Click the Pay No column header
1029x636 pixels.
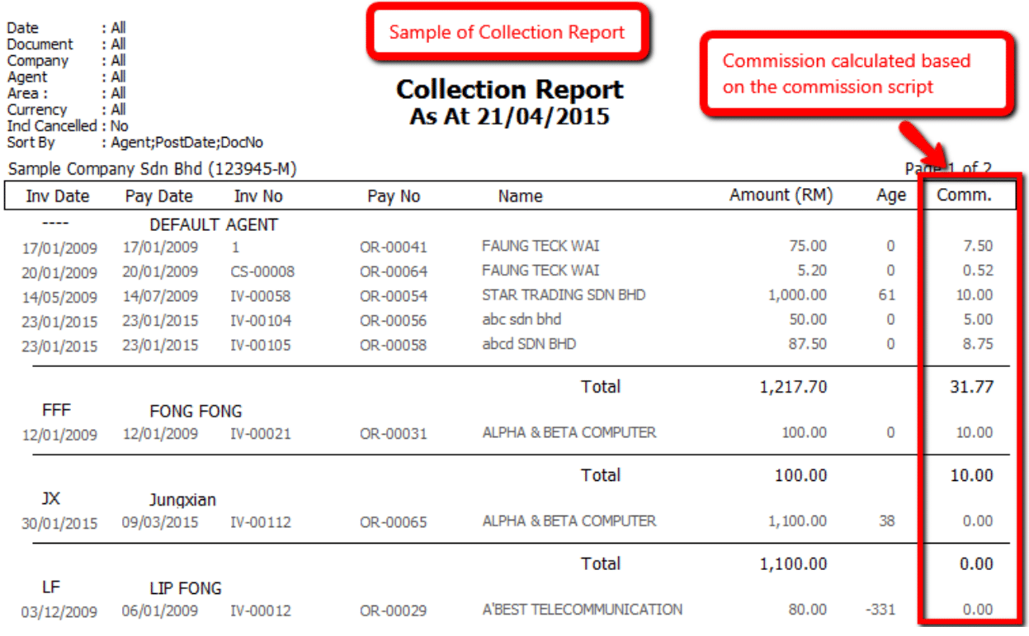coord(394,196)
